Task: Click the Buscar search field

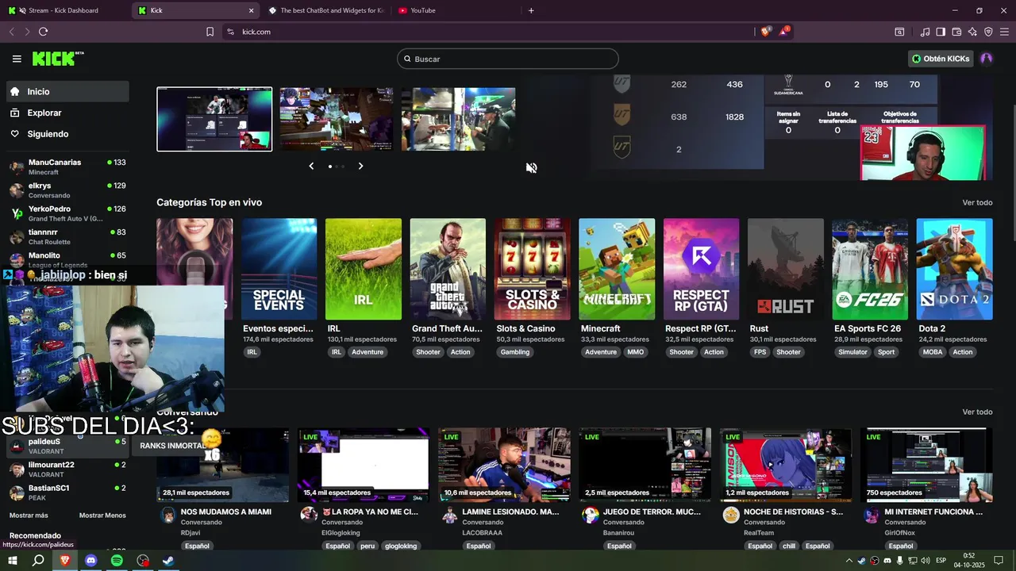Action: 508,59
